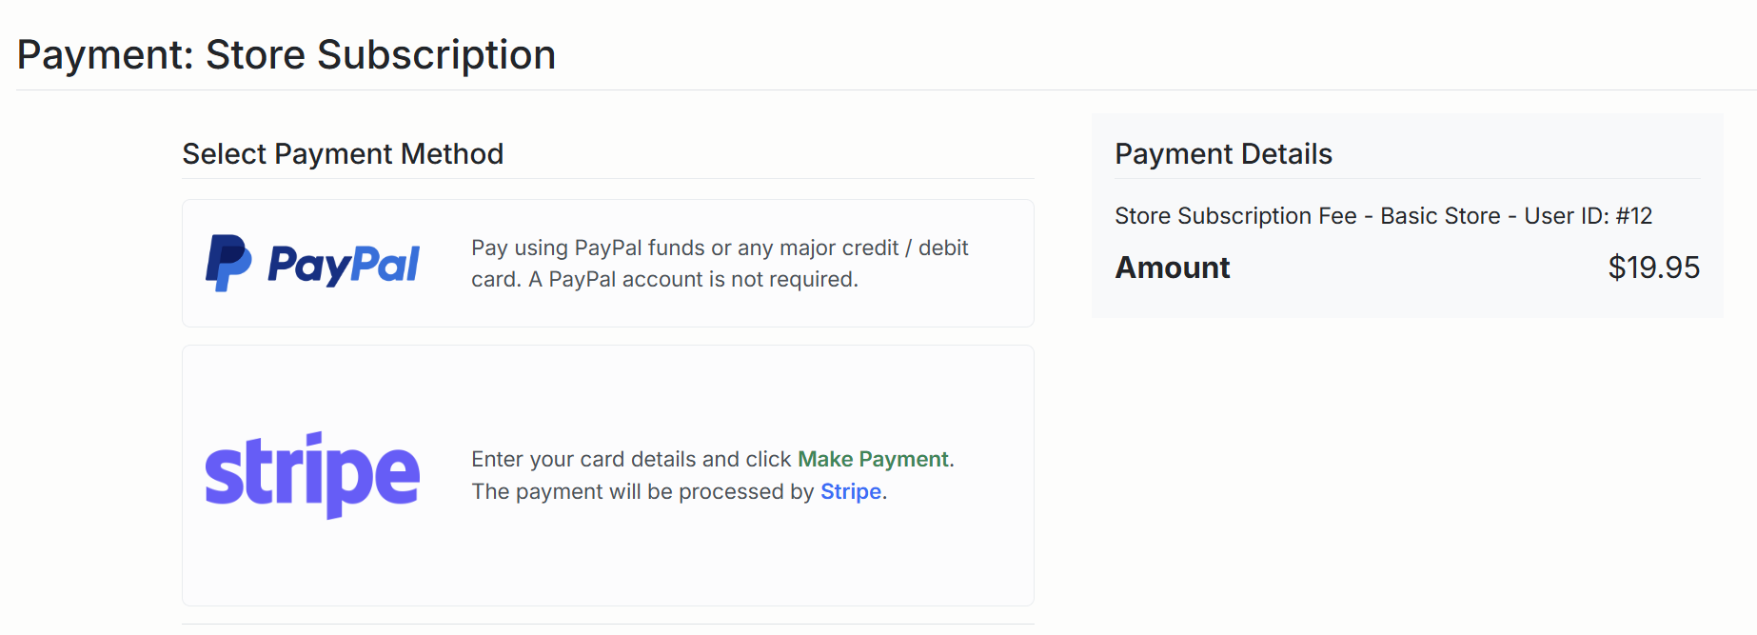Click the $19.95 amount value
The width and height of the screenshot is (1757, 635).
[x=1654, y=268]
